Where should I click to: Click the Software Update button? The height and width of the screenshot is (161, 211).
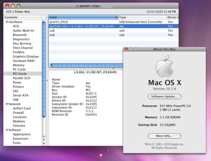click(164, 96)
